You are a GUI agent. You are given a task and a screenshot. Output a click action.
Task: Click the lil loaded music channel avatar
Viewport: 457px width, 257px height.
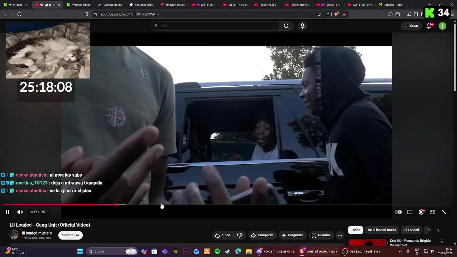14,235
